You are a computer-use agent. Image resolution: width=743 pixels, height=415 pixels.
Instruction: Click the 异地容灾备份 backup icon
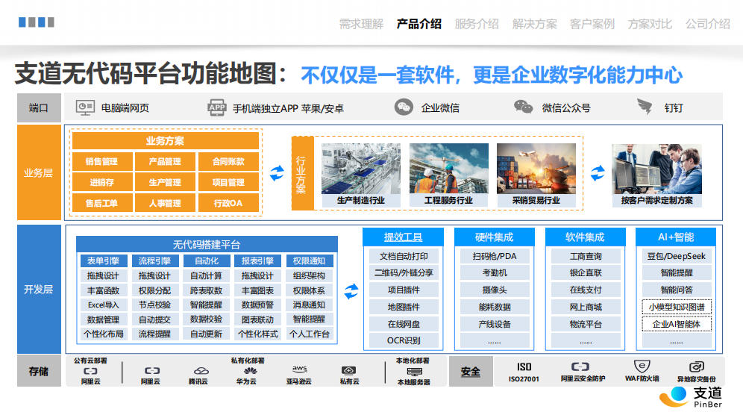point(696,366)
